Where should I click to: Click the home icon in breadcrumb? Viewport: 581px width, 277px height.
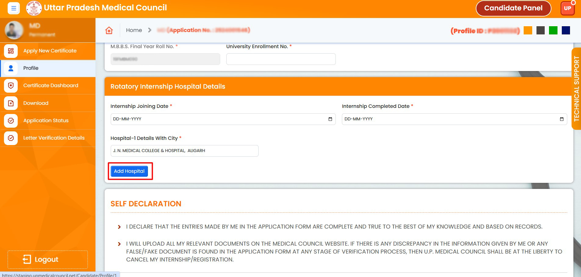[x=109, y=30]
